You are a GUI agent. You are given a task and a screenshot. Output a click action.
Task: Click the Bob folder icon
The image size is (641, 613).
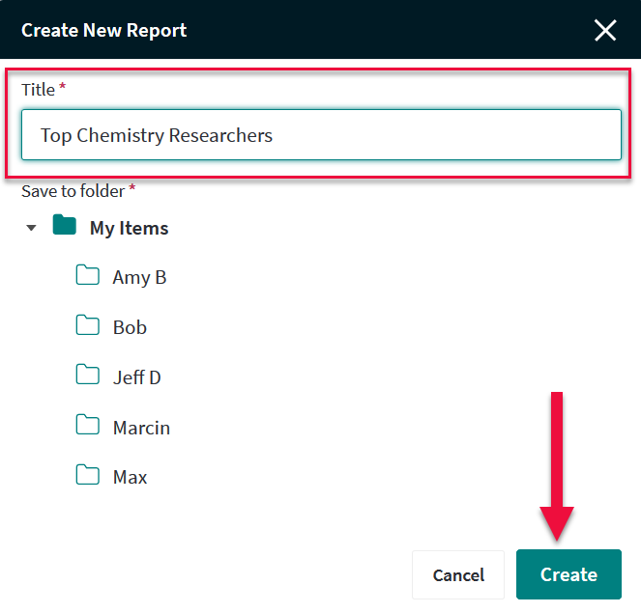pyautogui.click(x=88, y=325)
